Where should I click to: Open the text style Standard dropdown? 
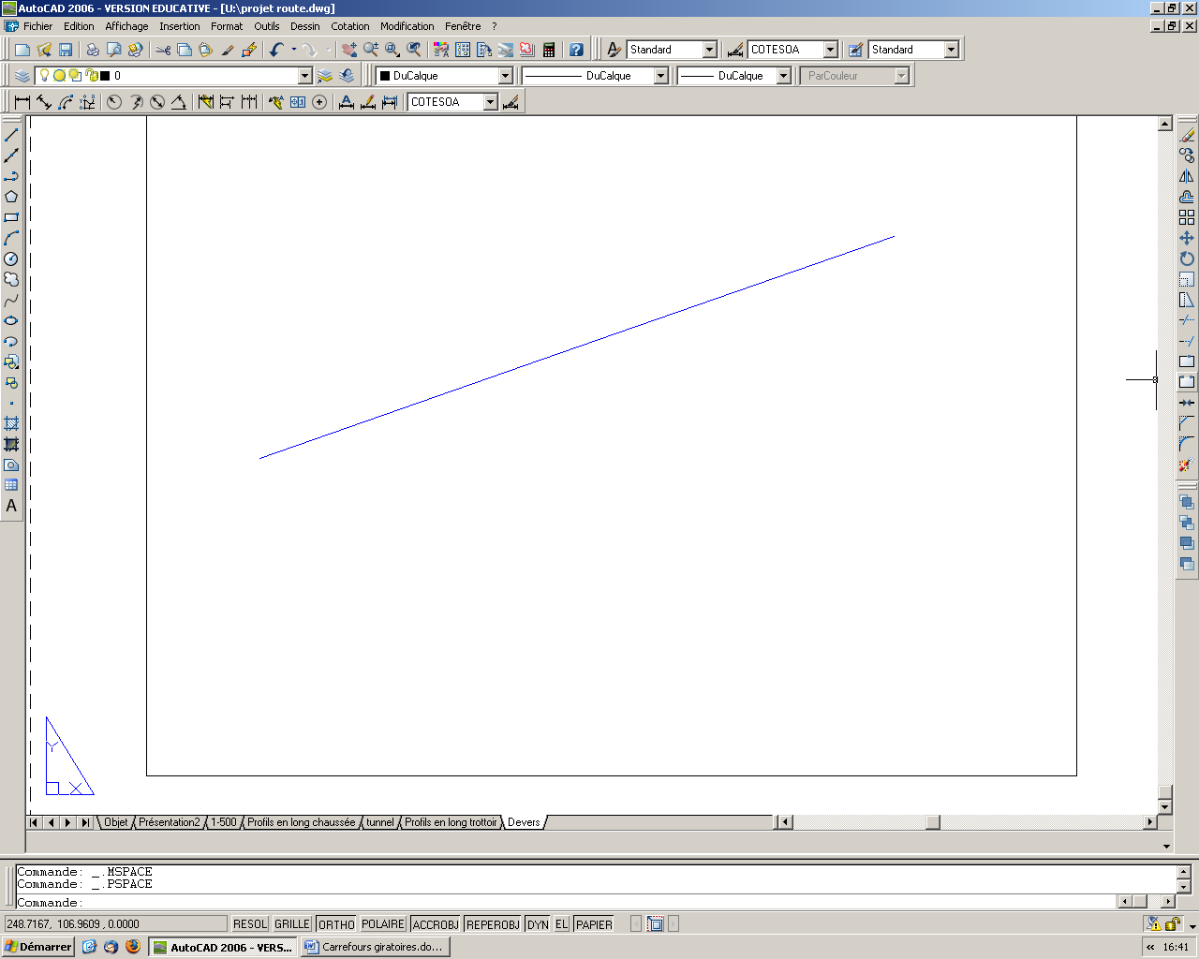pyautogui.click(x=710, y=50)
